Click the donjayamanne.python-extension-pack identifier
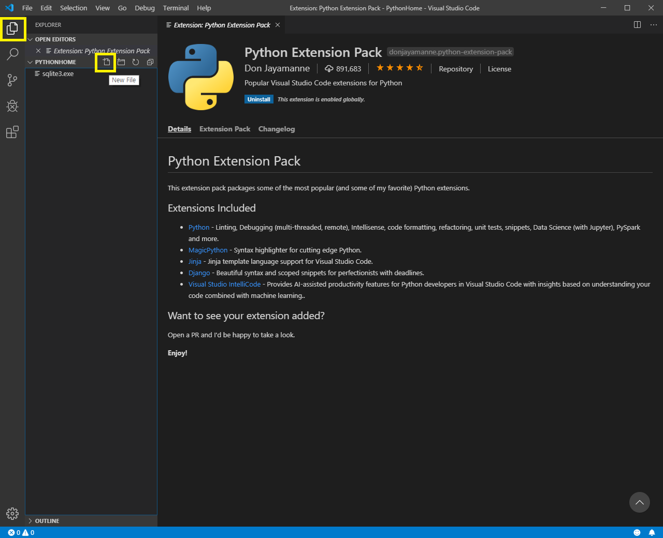This screenshot has height=538, width=663. [x=450, y=52]
